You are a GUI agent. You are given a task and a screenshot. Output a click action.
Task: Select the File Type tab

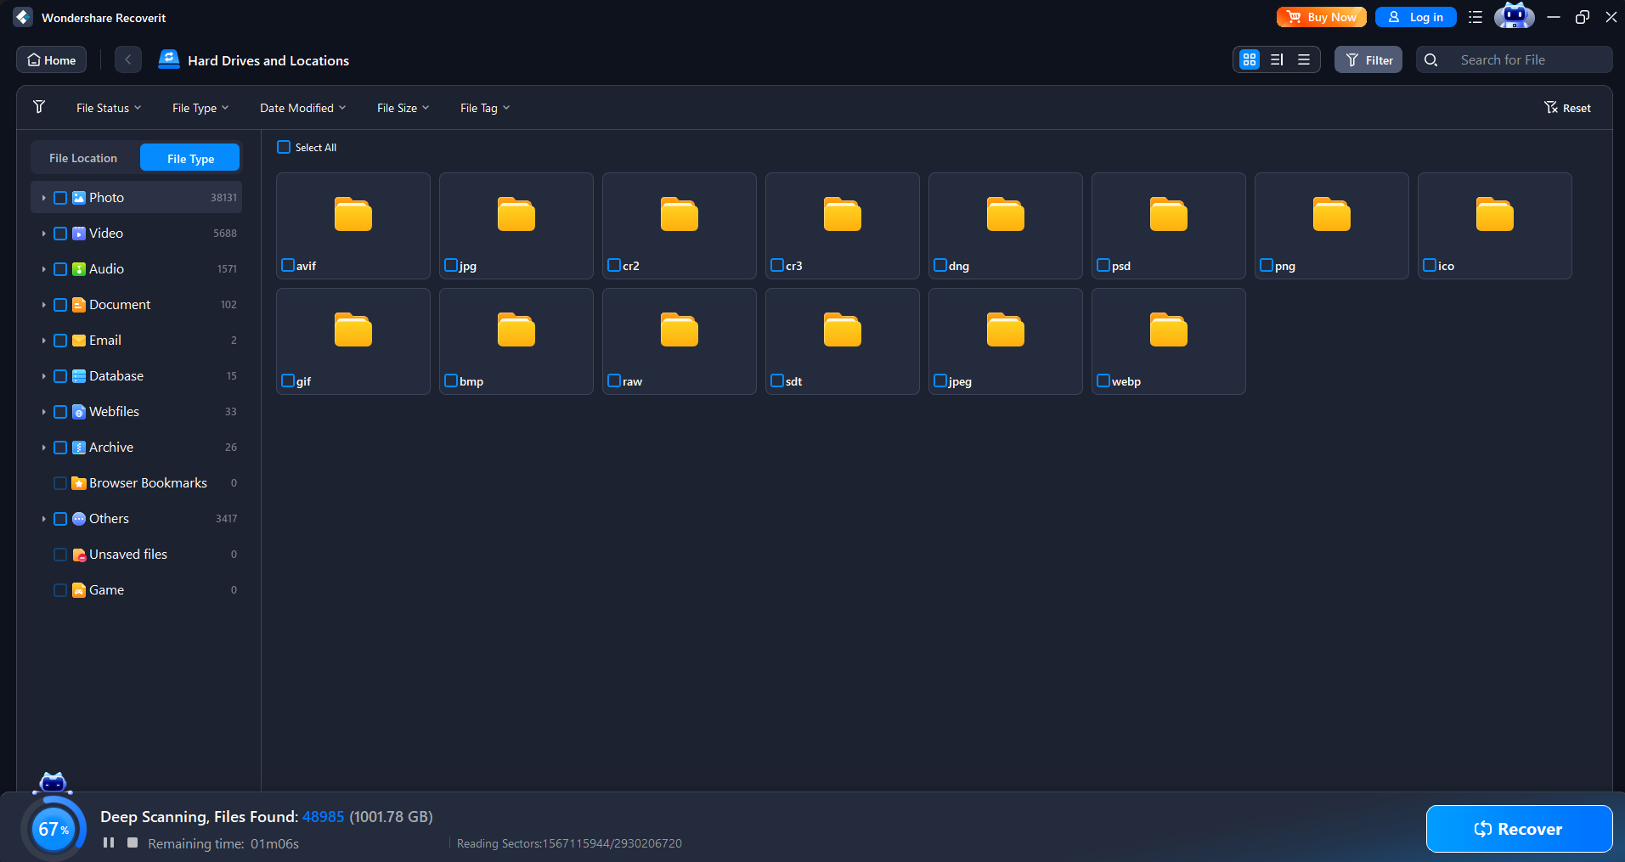(x=189, y=158)
